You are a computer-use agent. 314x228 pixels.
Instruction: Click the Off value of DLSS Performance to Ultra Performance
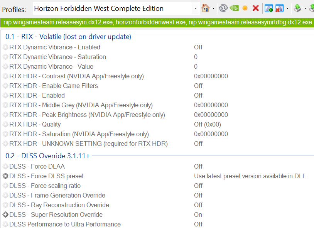pyautogui.click(x=198, y=224)
